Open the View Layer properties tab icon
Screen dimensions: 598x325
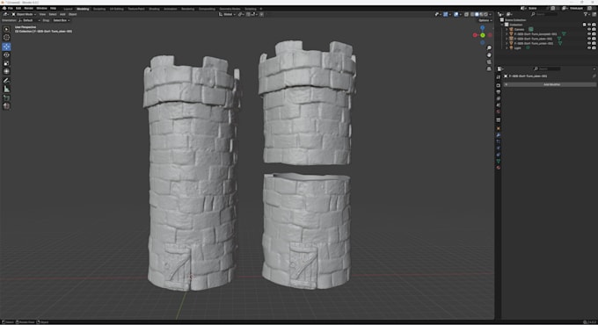(x=499, y=98)
